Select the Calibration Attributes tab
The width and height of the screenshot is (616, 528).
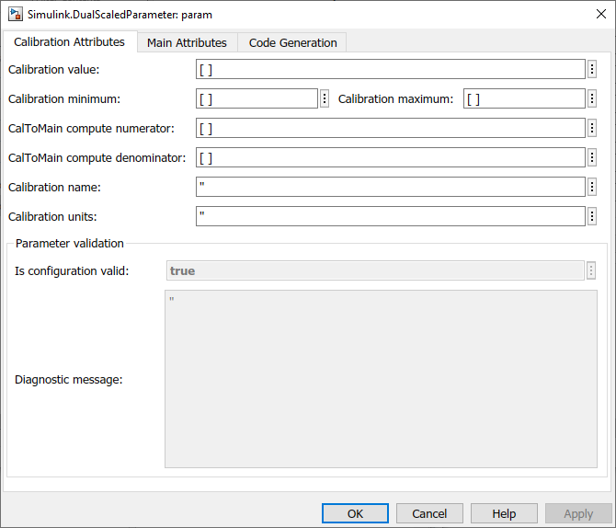[x=69, y=42]
